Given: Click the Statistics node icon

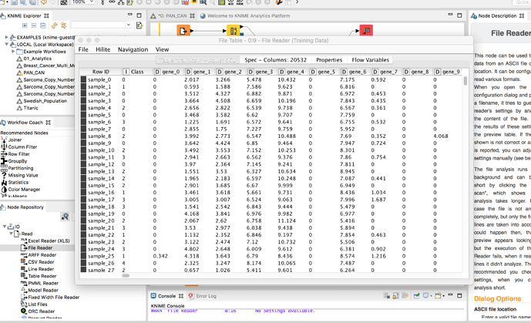Looking at the screenshot, I should [4, 182].
